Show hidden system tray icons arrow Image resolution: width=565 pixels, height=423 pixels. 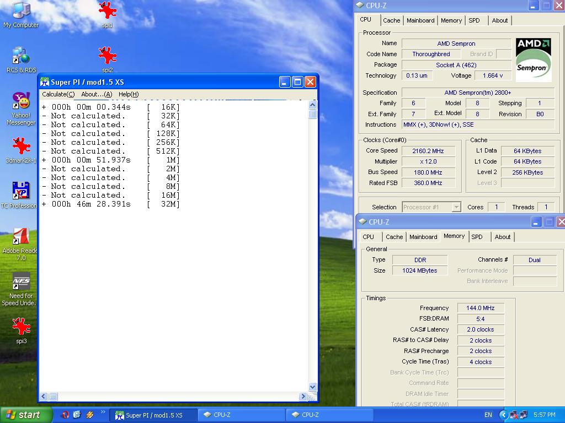point(503,415)
